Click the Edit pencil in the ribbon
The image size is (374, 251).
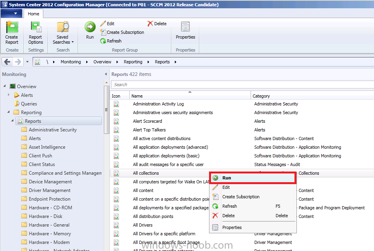coord(103,23)
